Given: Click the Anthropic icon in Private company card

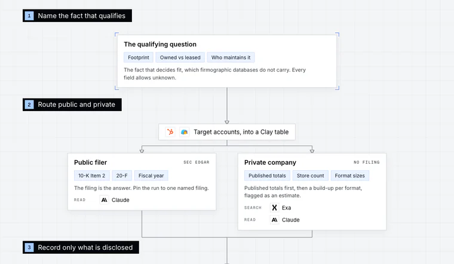Looking at the screenshot, I should (x=274, y=220).
